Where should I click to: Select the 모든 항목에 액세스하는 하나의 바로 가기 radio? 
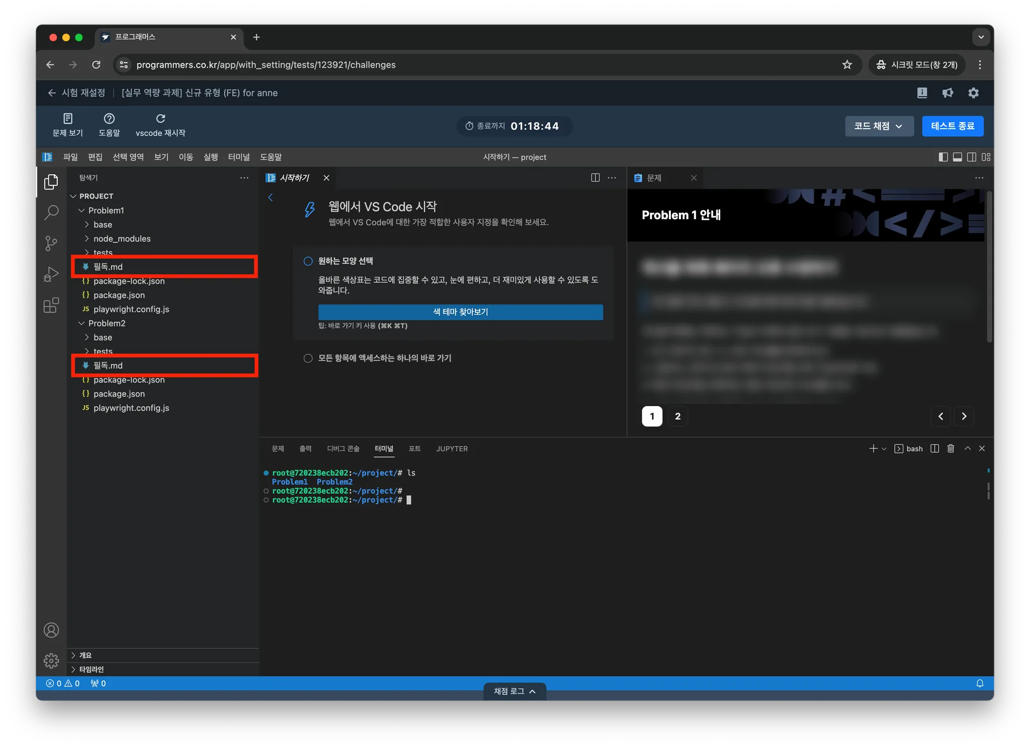(308, 358)
